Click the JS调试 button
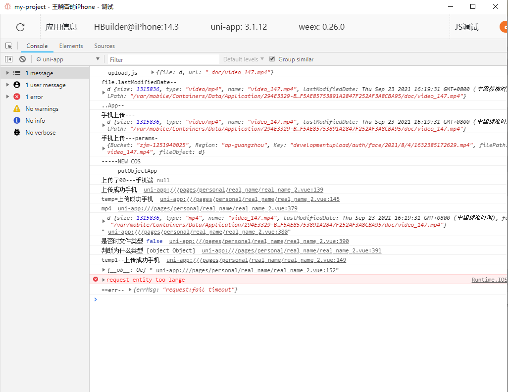This screenshot has height=392, width=508. [466, 27]
